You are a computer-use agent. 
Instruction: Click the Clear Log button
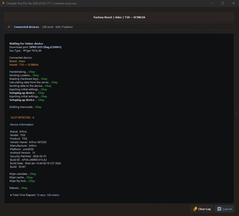(x=202, y=209)
